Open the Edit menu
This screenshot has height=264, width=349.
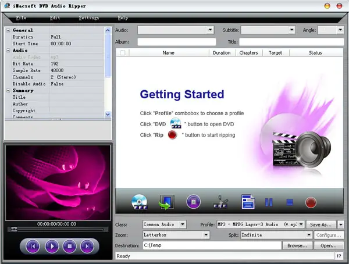[55, 18]
